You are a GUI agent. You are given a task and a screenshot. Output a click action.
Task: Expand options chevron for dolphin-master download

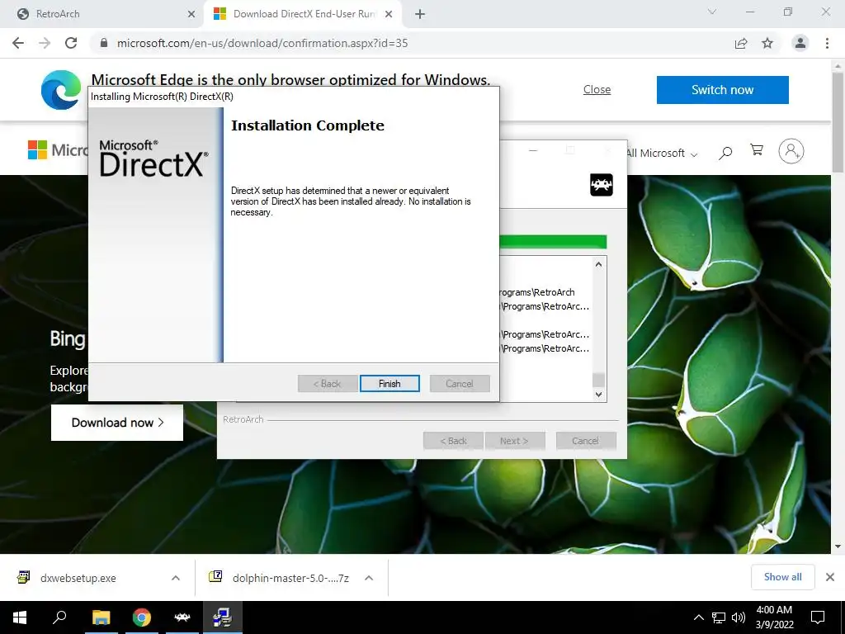point(369,578)
